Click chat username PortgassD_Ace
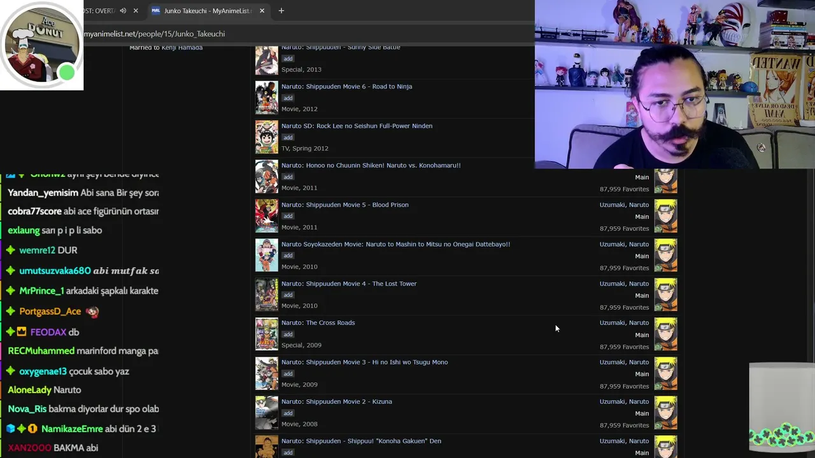 [x=50, y=311]
